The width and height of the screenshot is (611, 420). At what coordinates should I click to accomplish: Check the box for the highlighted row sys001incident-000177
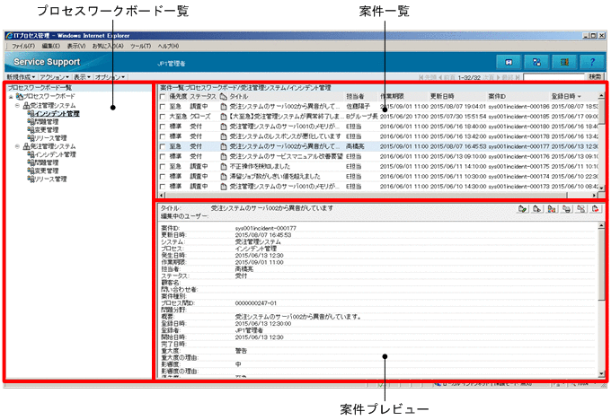point(163,146)
